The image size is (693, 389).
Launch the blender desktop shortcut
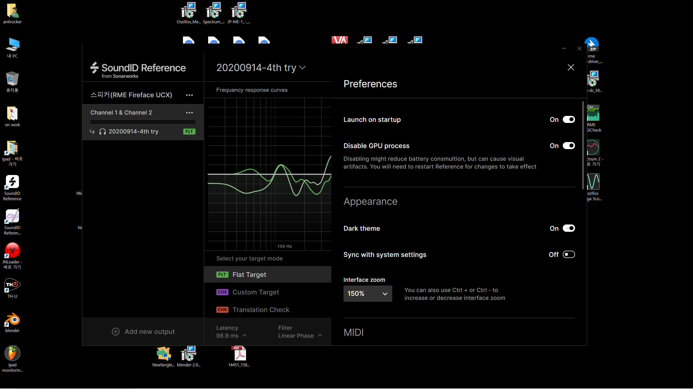[12, 323]
